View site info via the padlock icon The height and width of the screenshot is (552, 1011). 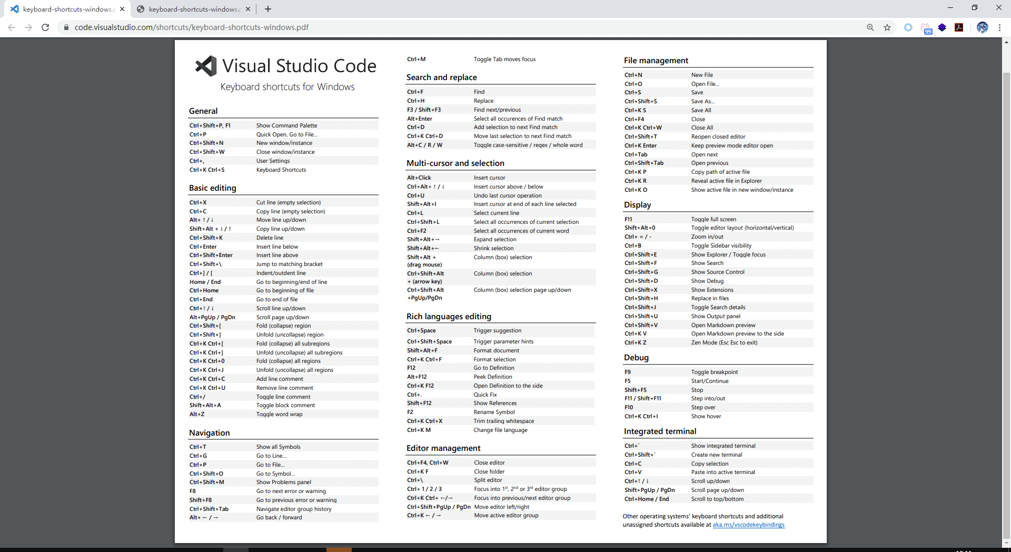(66, 27)
